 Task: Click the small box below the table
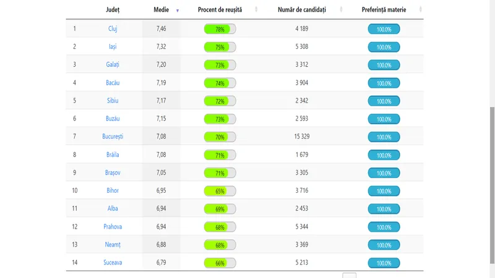[350, 276]
